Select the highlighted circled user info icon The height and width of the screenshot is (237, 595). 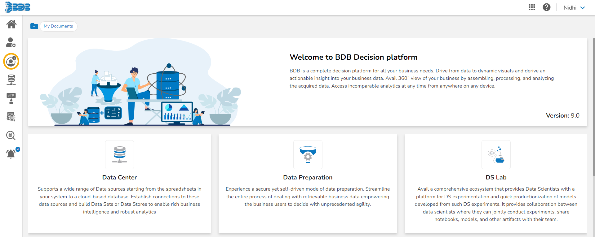point(11,61)
